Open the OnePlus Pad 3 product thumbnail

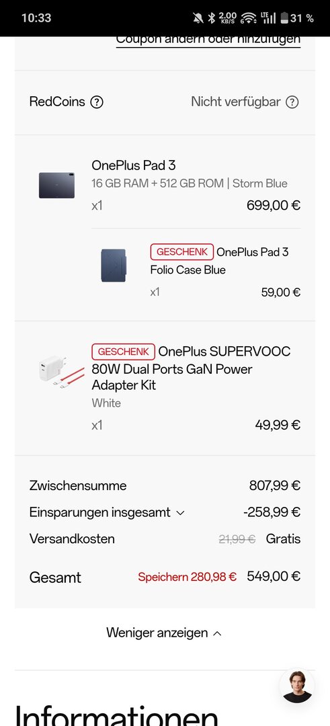56,186
